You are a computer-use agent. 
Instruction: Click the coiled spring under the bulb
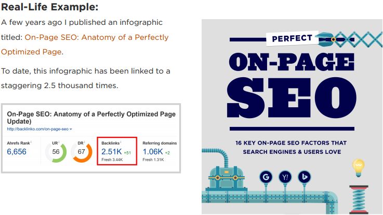[359, 199]
